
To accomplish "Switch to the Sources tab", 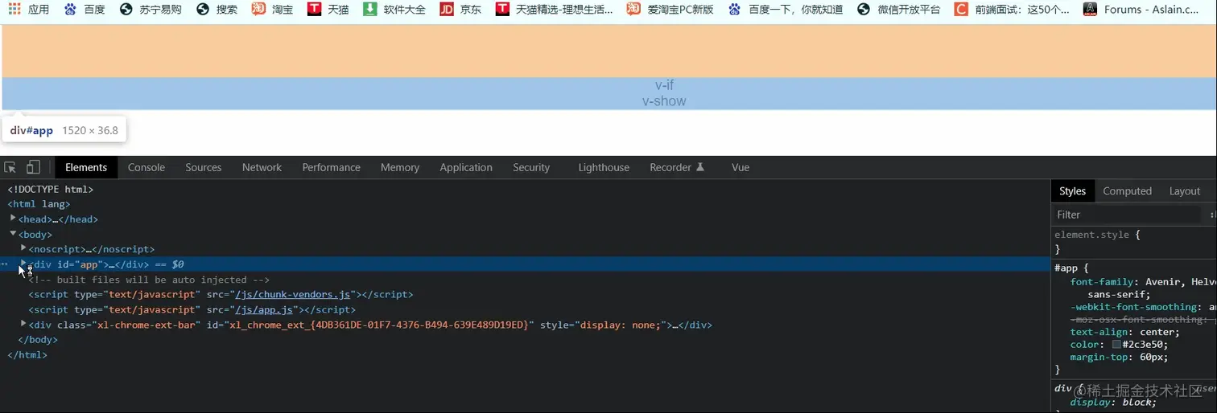I will 204,167.
